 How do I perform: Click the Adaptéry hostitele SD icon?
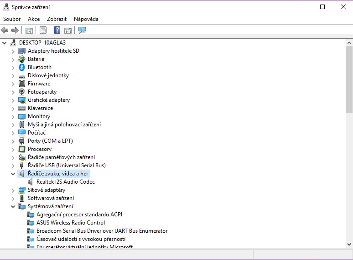tap(22, 51)
